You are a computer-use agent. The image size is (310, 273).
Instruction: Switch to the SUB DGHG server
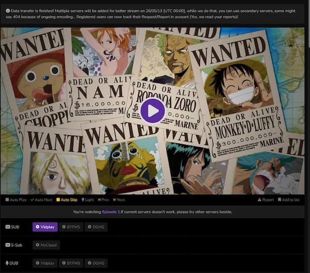click(x=96, y=227)
